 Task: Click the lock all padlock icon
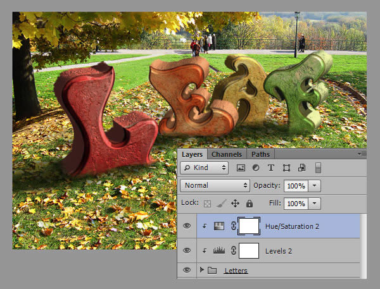pyautogui.click(x=249, y=204)
